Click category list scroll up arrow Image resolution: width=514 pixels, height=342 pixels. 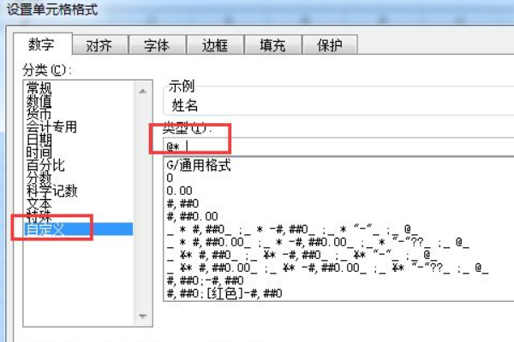click(x=142, y=91)
